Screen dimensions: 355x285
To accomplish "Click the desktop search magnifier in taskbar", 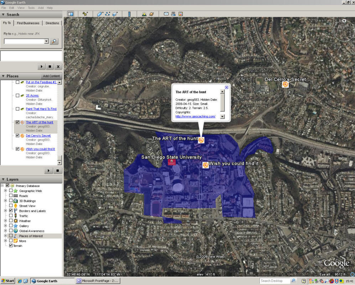I will pos(293,281).
